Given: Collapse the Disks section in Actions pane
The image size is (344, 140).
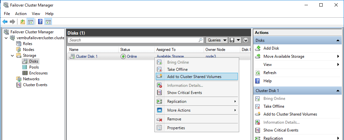Looking at the screenshot, I should [x=337, y=40].
